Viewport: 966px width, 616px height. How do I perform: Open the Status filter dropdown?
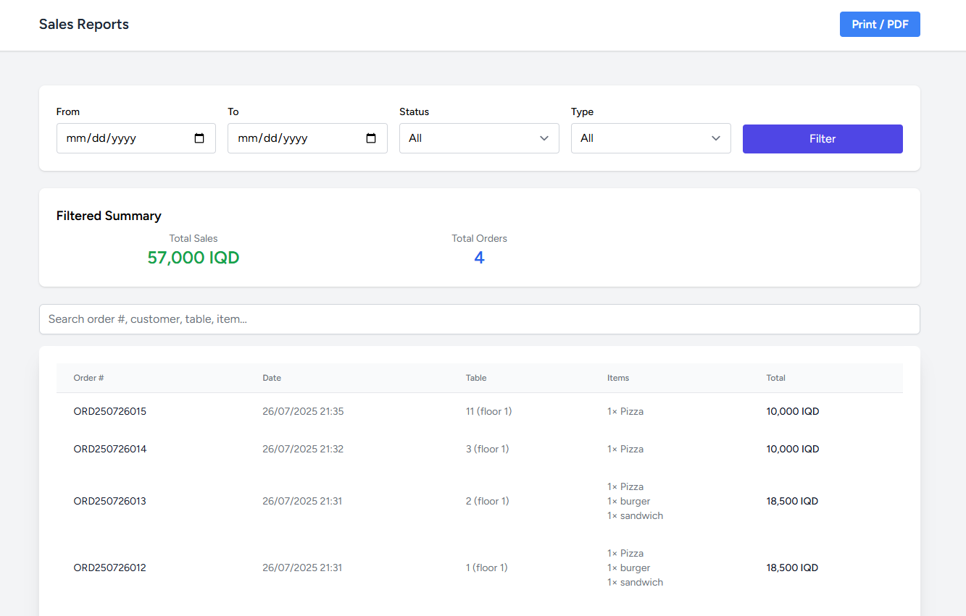coord(478,138)
